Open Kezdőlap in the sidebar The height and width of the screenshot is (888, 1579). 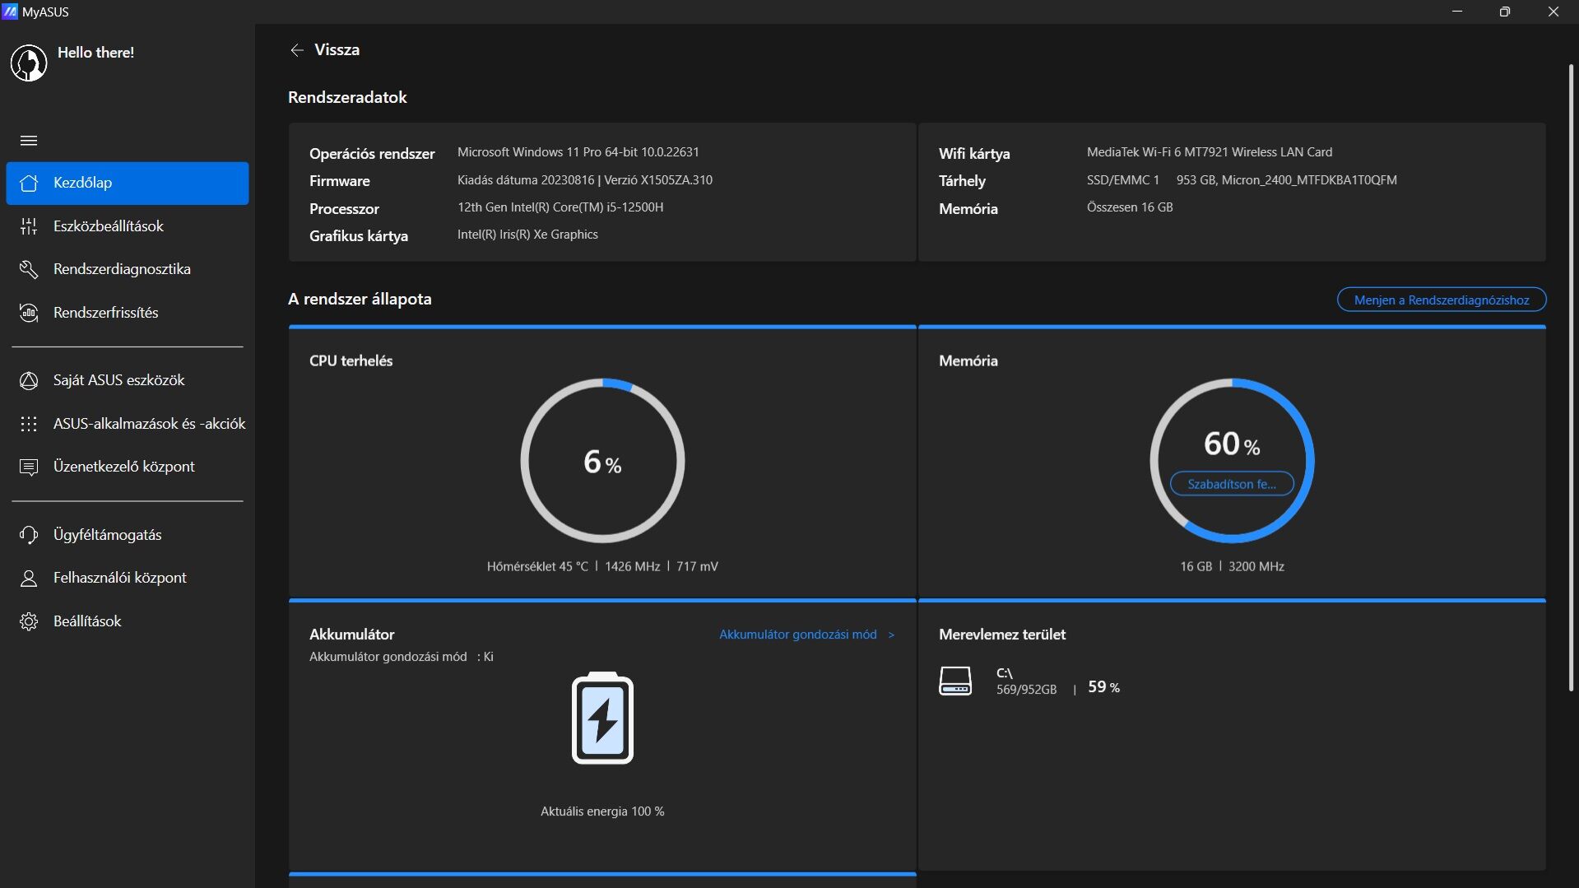coord(128,183)
